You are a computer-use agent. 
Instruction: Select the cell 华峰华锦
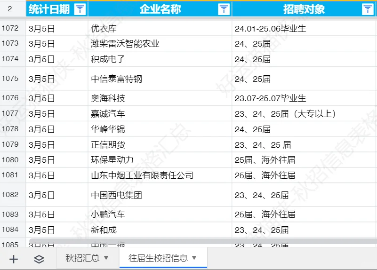click(x=160, y=129)
